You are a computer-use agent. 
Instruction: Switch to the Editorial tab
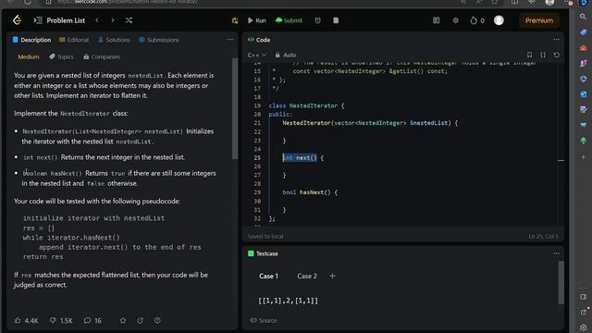(74, 40)
